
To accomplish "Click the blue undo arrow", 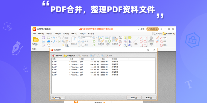I will tap(54, 38).
